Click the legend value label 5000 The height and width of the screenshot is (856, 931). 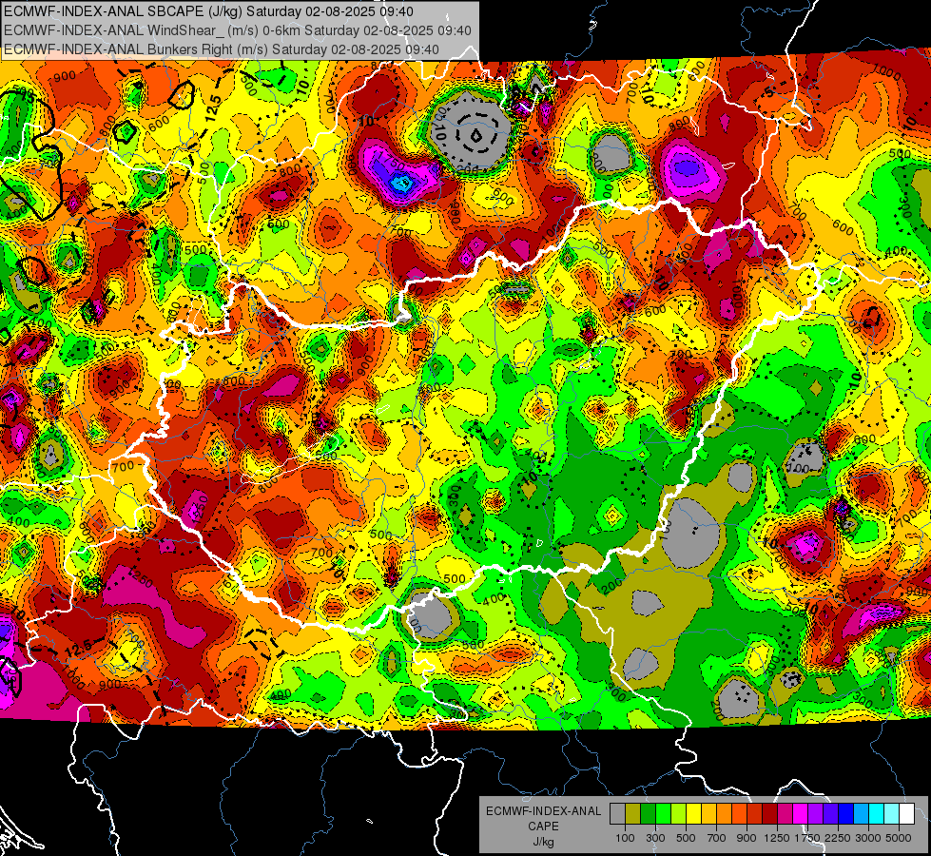899,838
